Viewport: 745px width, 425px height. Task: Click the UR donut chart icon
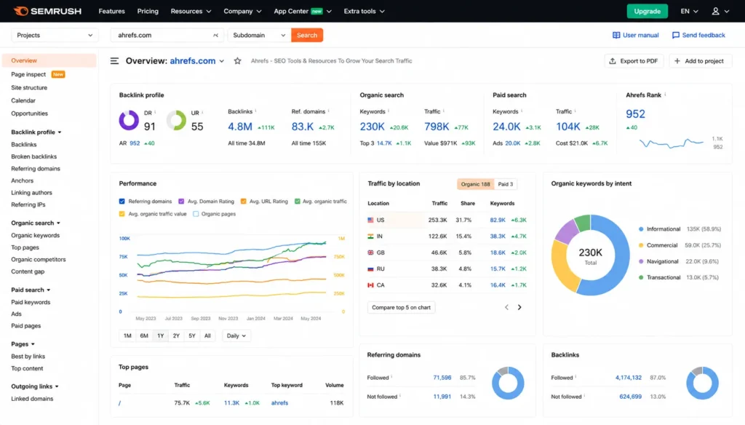click(176, 120)
